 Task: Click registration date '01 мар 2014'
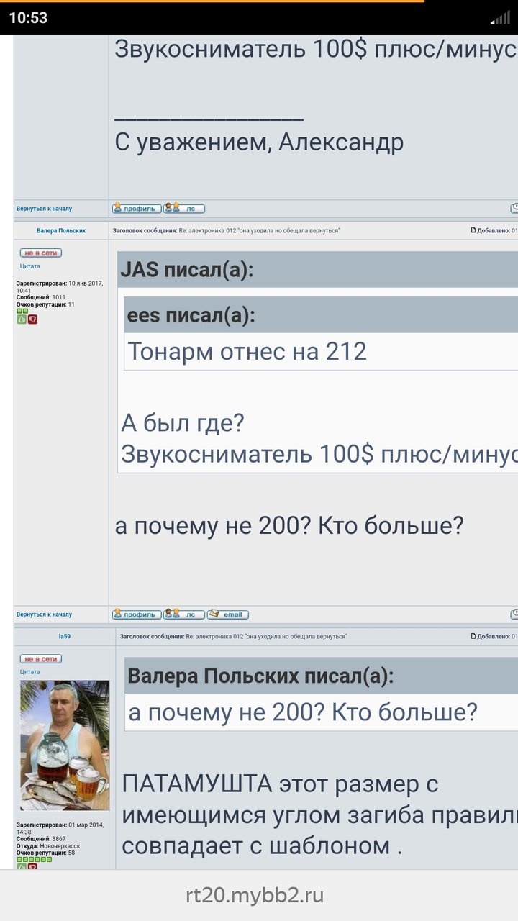point(86,825)
